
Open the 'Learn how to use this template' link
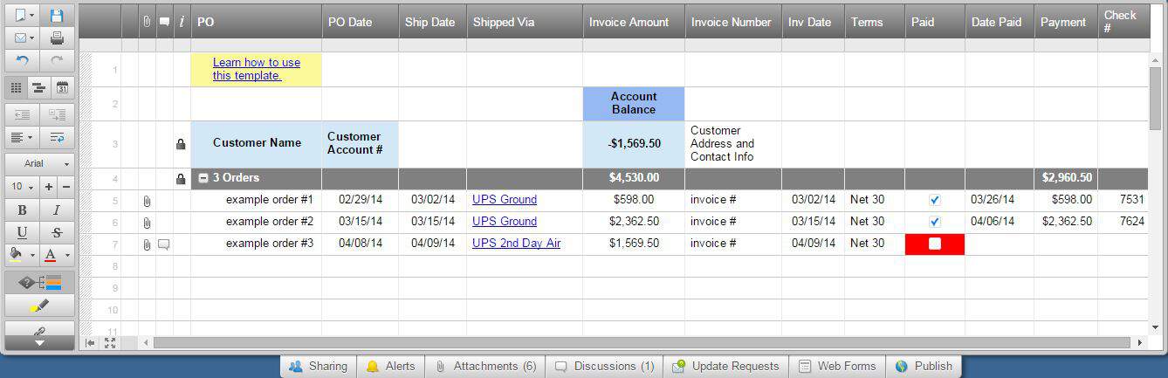(256, 69)
